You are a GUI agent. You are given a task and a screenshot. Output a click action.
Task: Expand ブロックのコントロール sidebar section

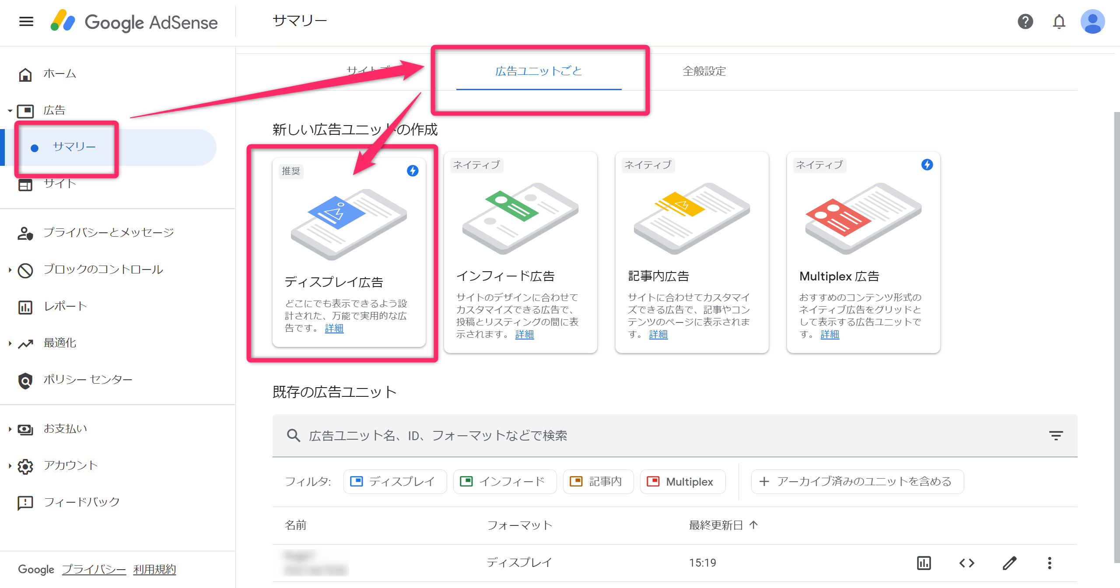coord(10,270)
